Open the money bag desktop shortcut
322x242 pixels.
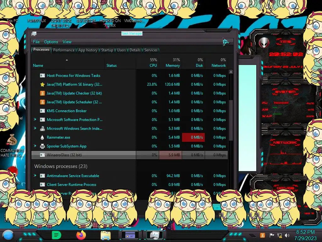point(12,140)
